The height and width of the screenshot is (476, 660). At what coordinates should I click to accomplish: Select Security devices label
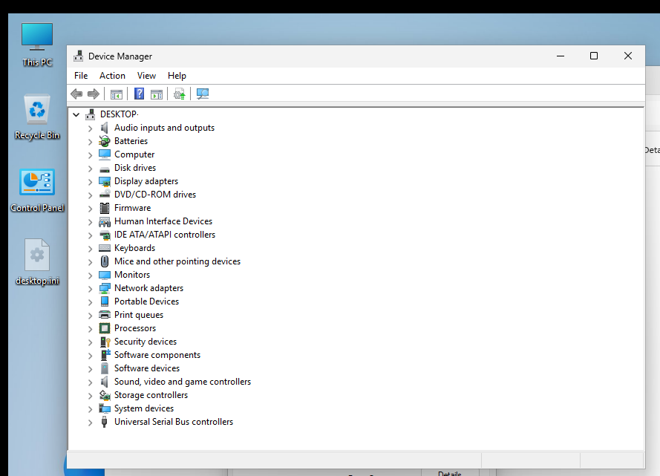(x=146, y=342)
